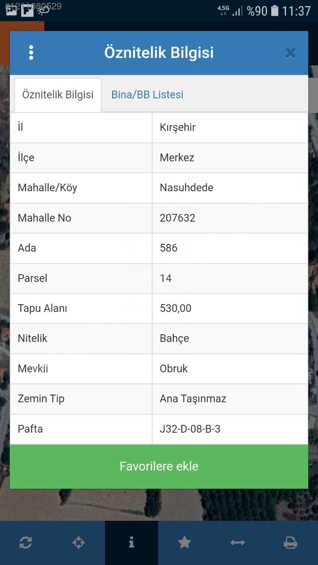This screenshot has height=565, width=318.
Task: Tap the refresh icon in bottom bar
Action: click(x=25, y=543)
